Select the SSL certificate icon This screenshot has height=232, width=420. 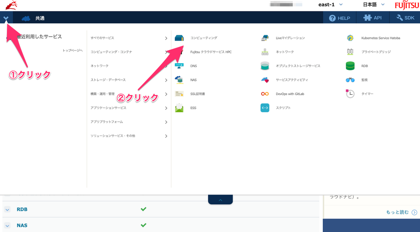(179, 94)
